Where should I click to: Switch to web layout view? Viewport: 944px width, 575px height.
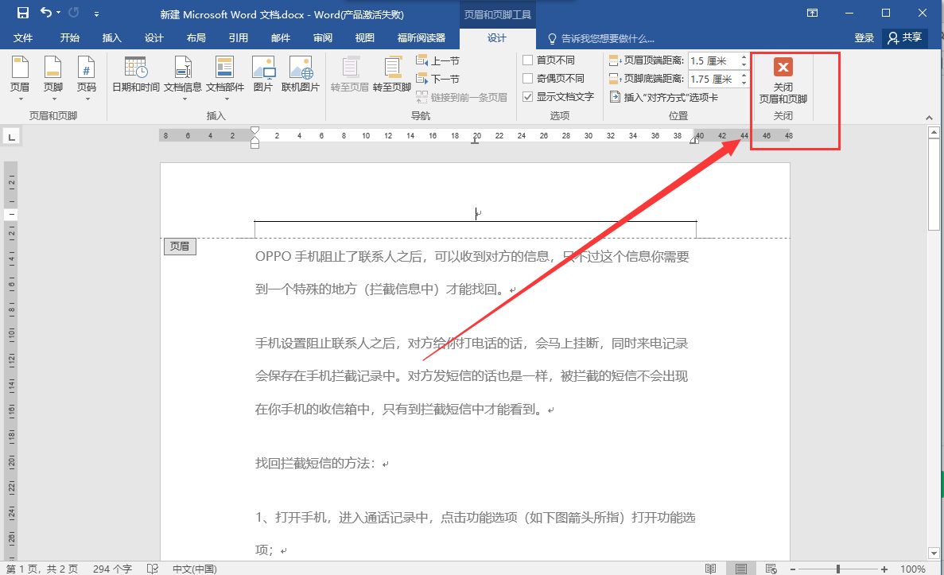click(x=771, y=569)
